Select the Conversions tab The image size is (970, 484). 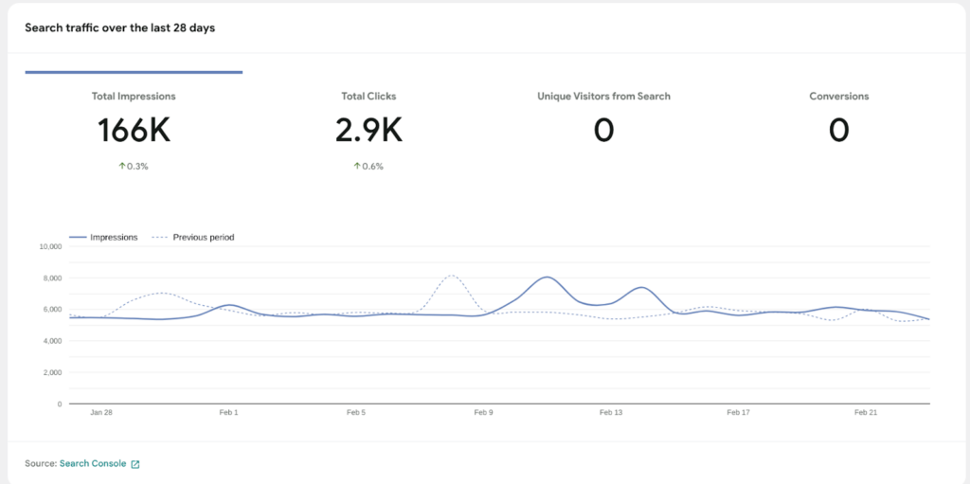(x=838, y=97)
